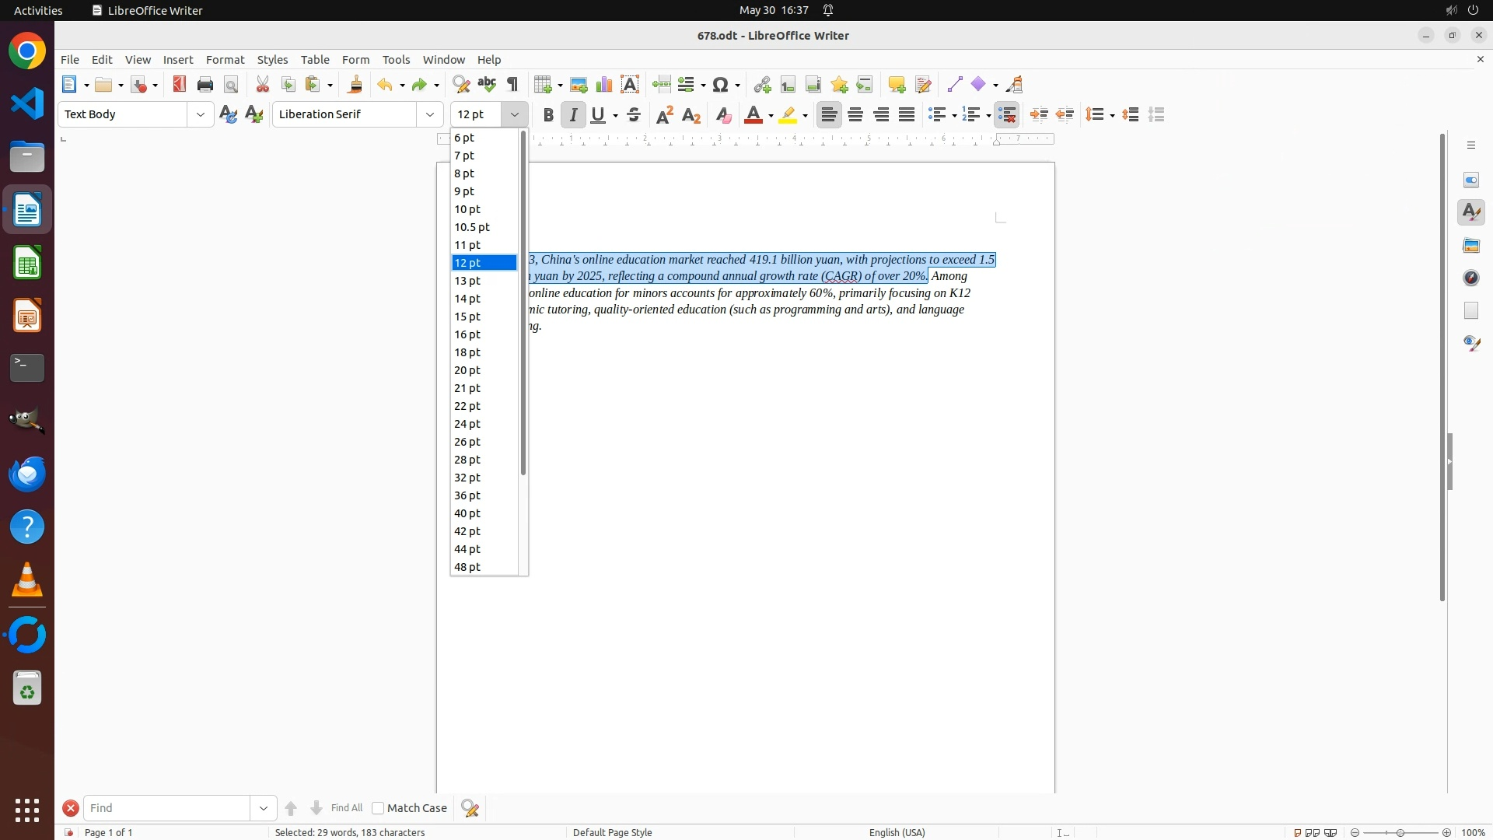Click the Clone Formatting paintbrush icon
Screen dimensions: 1493x840
coord(355,85)
